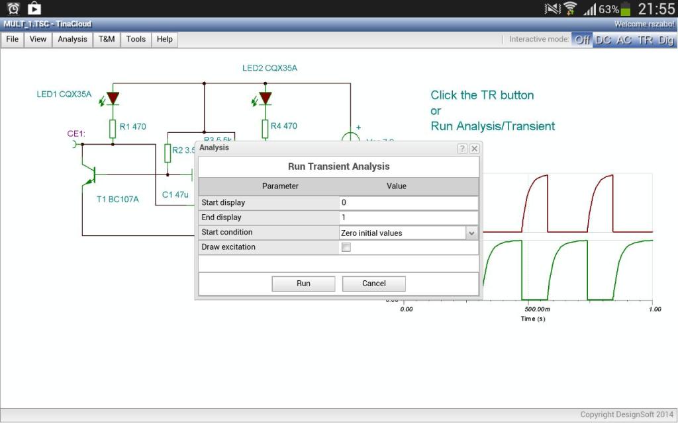Close the Analysis dialog with X icon
The height and width of the screenshot is (423, 678).
(x=474, y=149)
